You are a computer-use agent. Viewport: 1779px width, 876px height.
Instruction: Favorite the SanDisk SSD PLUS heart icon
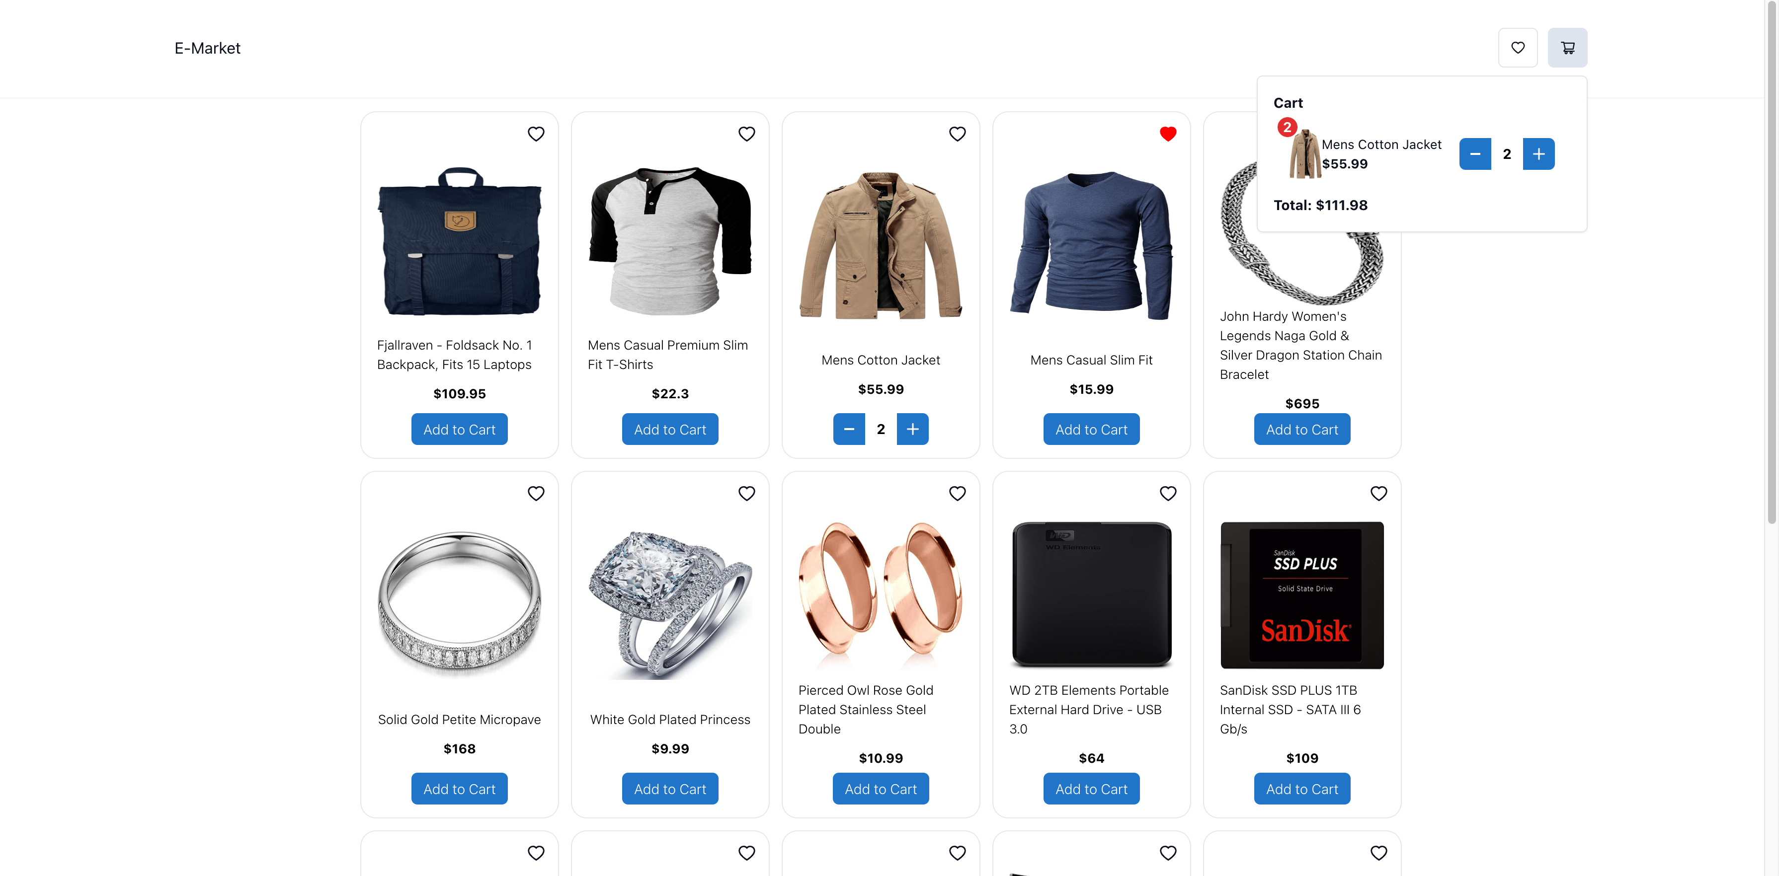[1378, 494]
